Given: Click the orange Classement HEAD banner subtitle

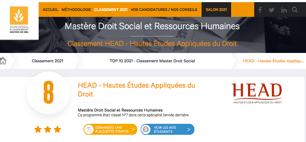Looking at the screenshot, I should pos(152,44).
